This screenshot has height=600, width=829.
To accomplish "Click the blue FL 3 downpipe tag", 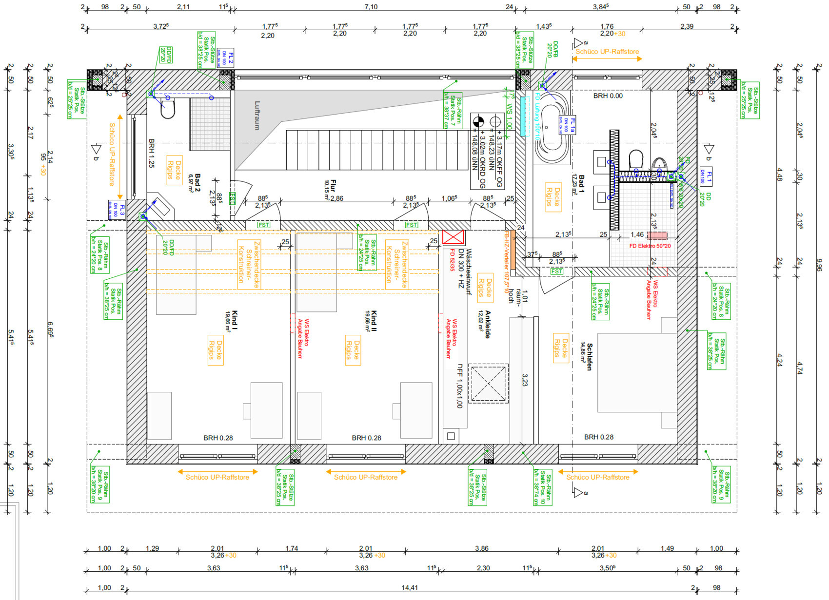I will coord(117,210).
